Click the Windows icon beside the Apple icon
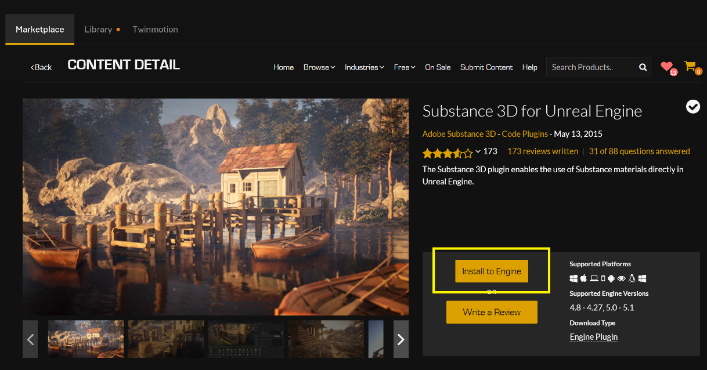 pos(573,278)
